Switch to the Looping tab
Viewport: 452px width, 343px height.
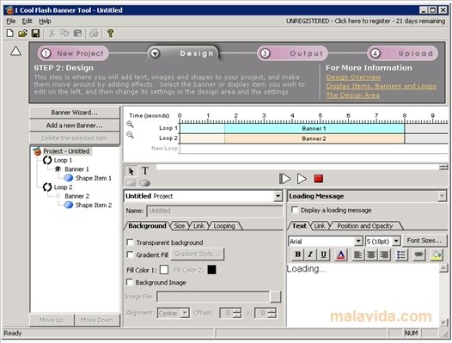pyautogui.click(x=224, y=226)
